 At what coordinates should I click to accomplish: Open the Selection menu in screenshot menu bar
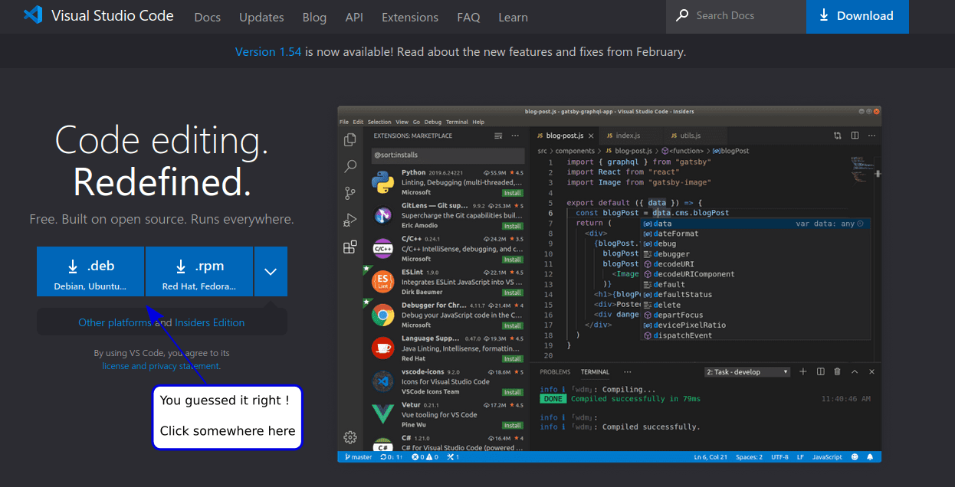(x=379, y=122)
